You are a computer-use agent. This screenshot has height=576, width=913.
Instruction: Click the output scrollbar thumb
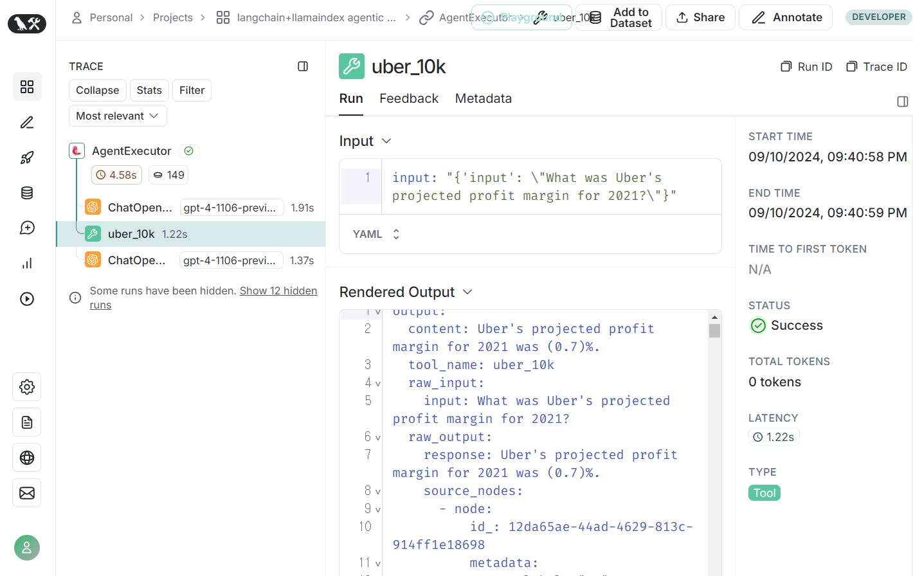coord(714,330)
